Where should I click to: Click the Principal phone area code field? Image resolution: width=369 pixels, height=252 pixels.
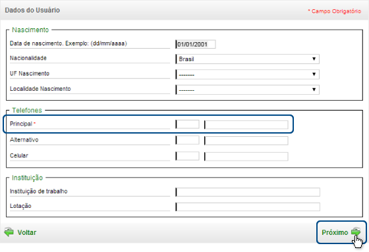(x=187, y=124)
